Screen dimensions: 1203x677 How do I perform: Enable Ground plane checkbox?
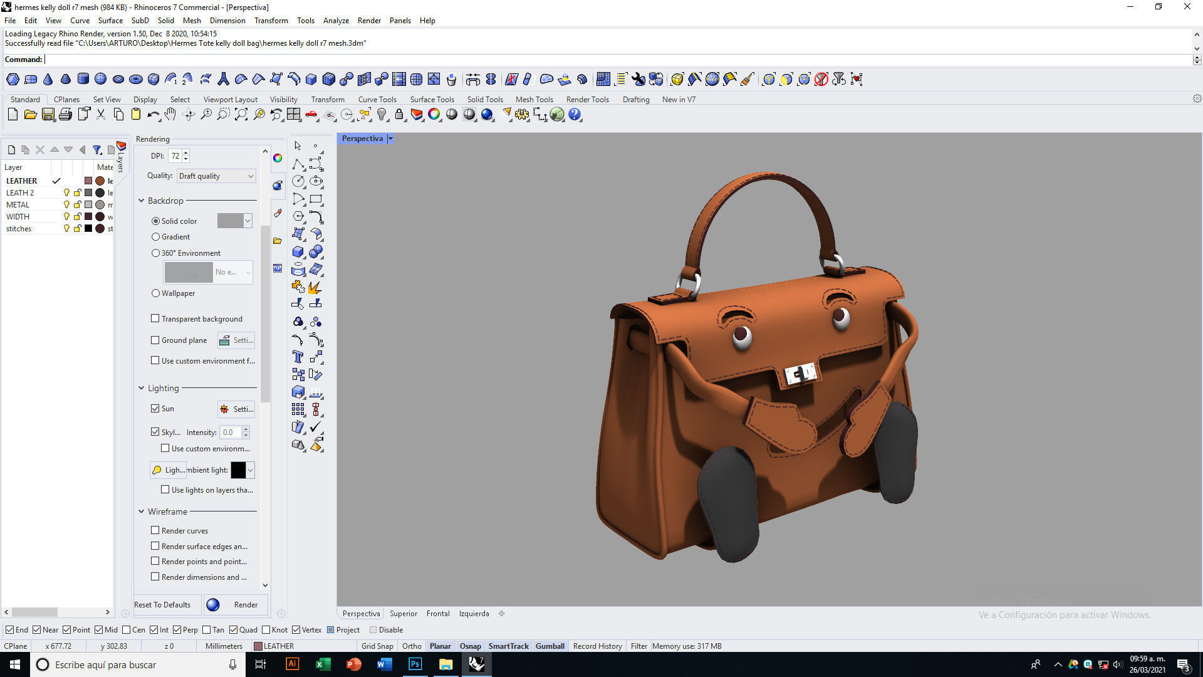tap(155, 340)
